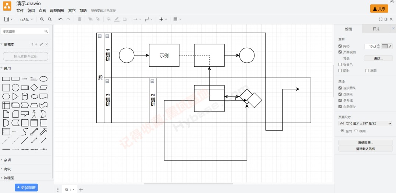This screenshot has width=396, height=193.
Task: Click the draw.io orange logo
Action: coord(7,6)
